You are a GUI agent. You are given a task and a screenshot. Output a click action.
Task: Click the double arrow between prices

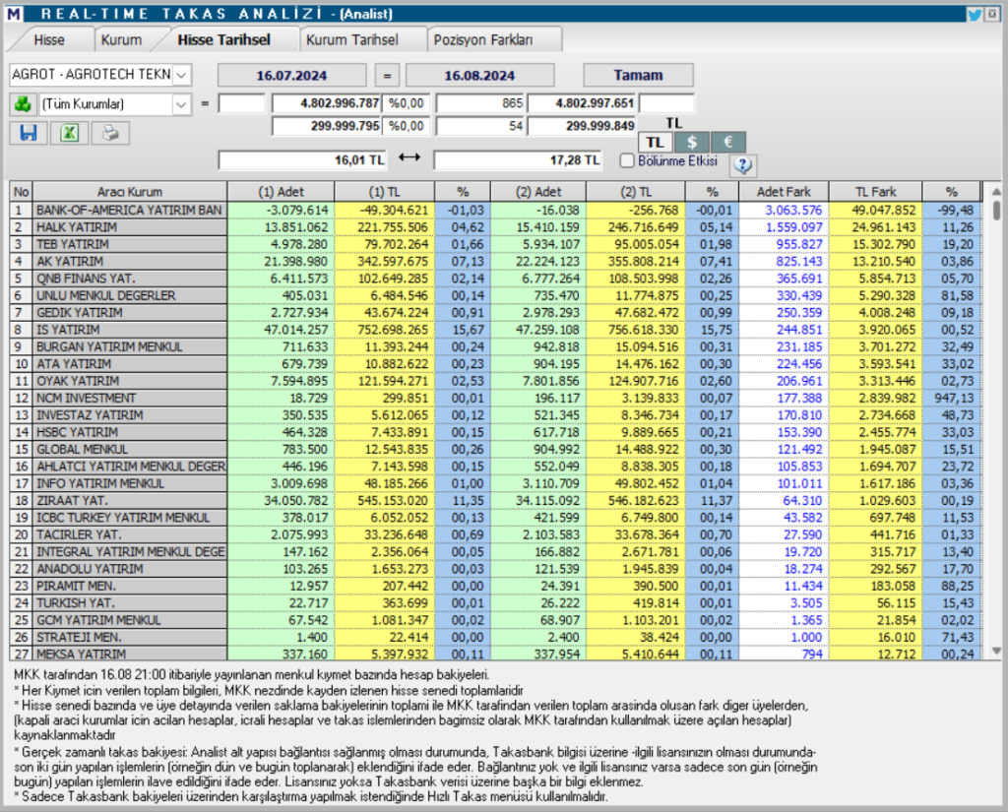pos(409,156)
